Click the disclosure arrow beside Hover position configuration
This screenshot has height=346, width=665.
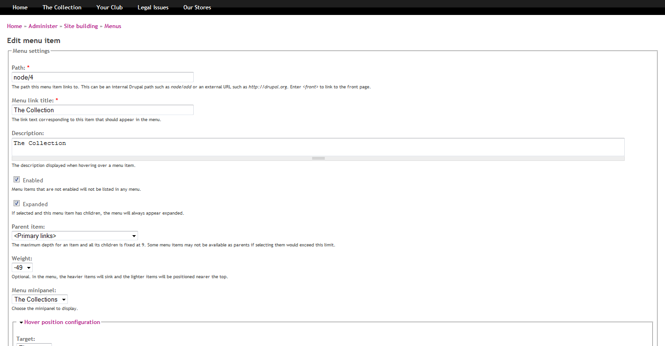(21, 322)
